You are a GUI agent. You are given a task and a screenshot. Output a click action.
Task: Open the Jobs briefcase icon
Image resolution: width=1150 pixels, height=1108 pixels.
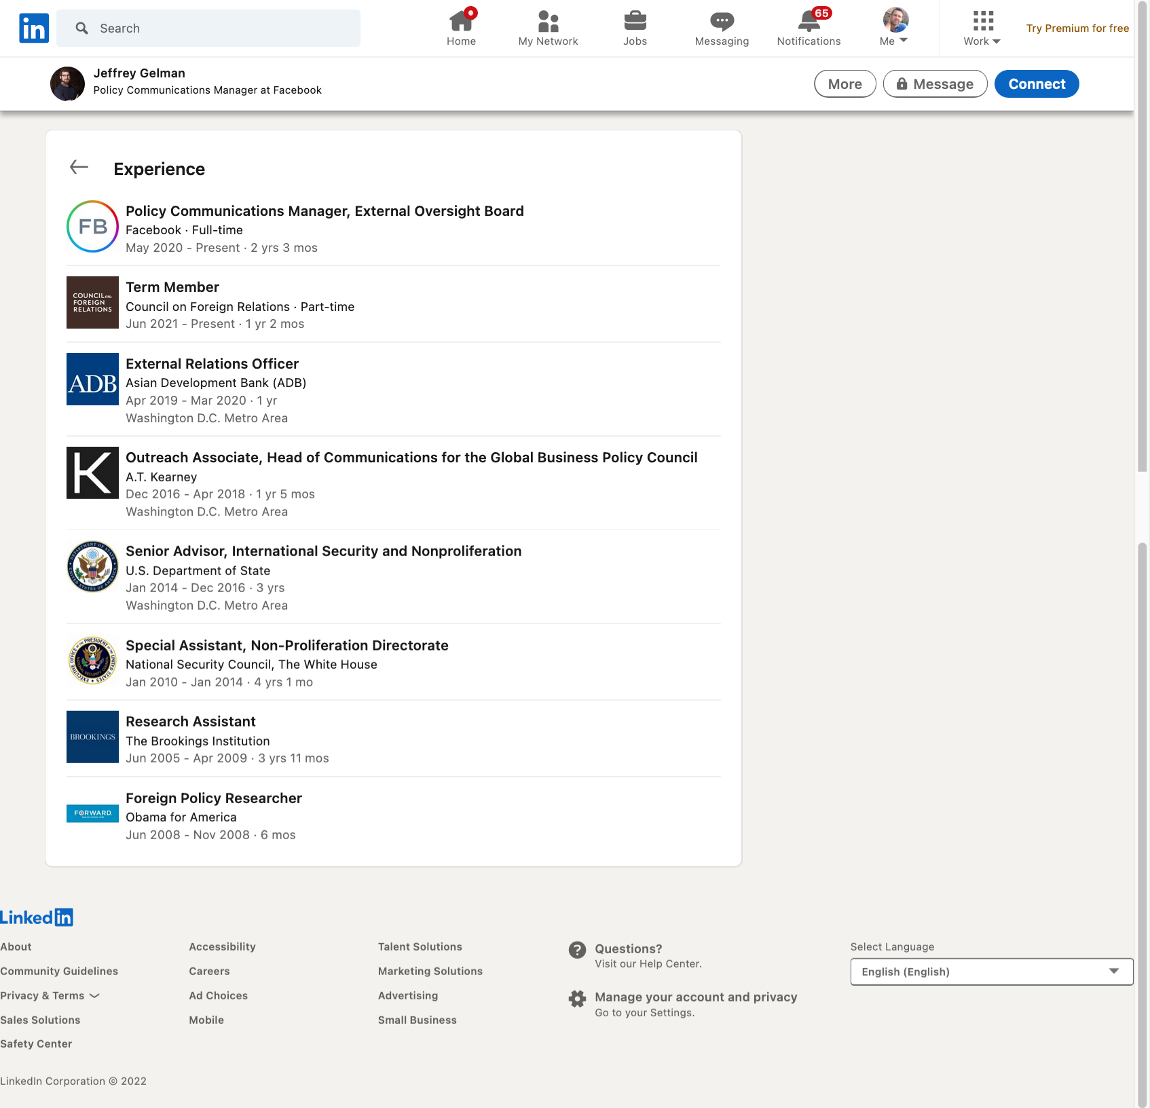tap(635, 21)
